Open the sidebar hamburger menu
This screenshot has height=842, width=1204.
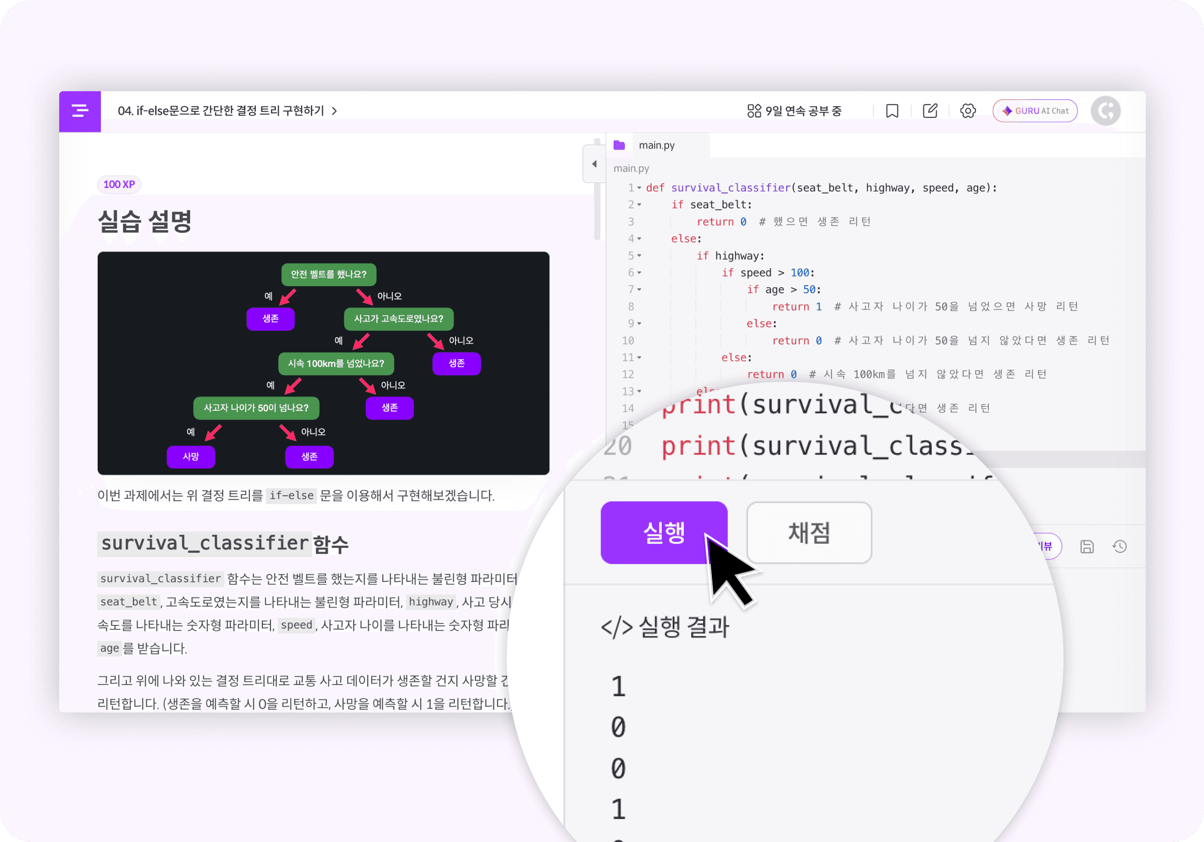pos(80,111)
